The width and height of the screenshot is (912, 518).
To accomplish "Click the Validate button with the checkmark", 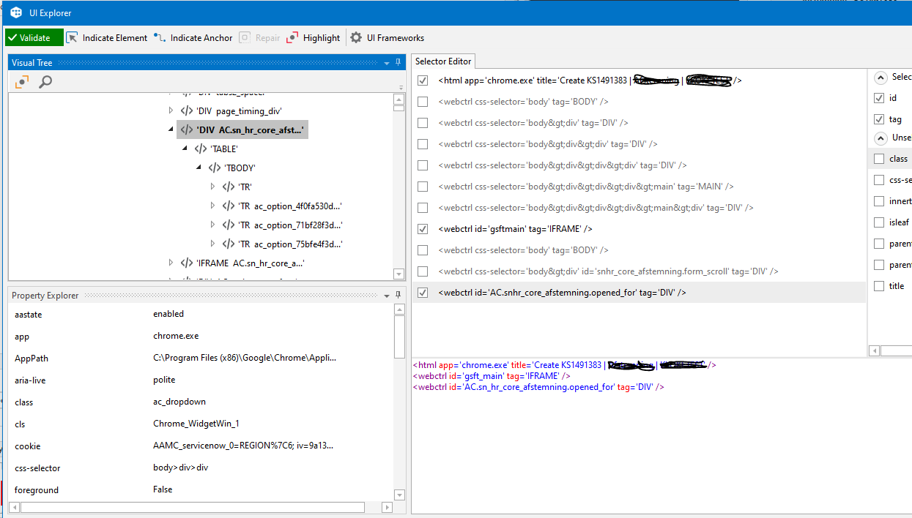I will 34,37.
